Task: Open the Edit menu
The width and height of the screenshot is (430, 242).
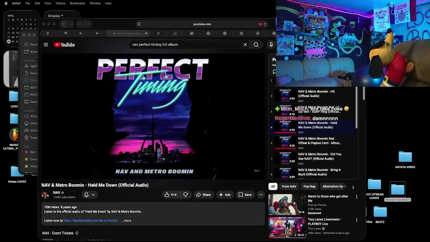Action: pos(37,3)
